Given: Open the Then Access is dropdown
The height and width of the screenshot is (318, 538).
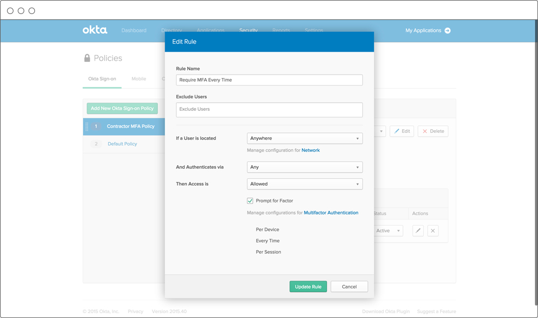Looking at the screenshot, I should (x=305, y=184).
